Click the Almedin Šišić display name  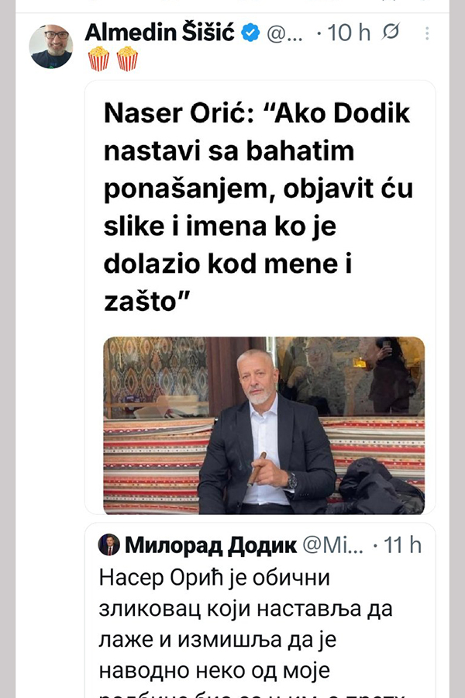[x=160, y=33]
